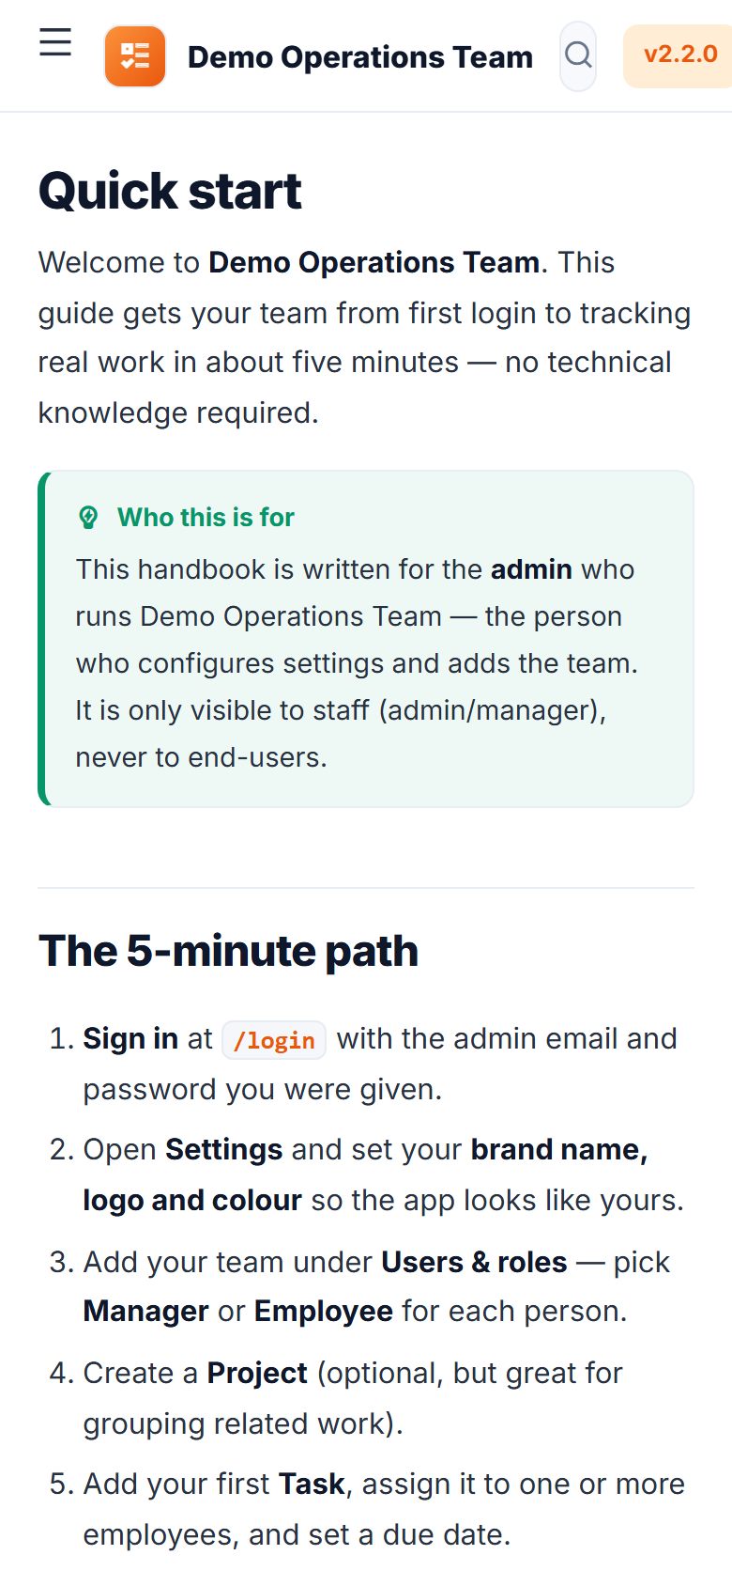732x1586 pixels.
Task: Click the Who this is for callout title
Action: (206, 518)
